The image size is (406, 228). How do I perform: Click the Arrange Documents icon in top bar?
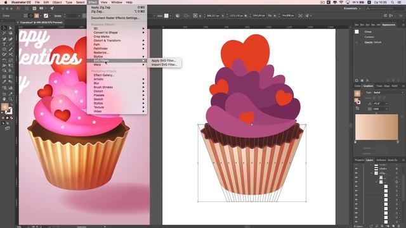pos(41,8)
